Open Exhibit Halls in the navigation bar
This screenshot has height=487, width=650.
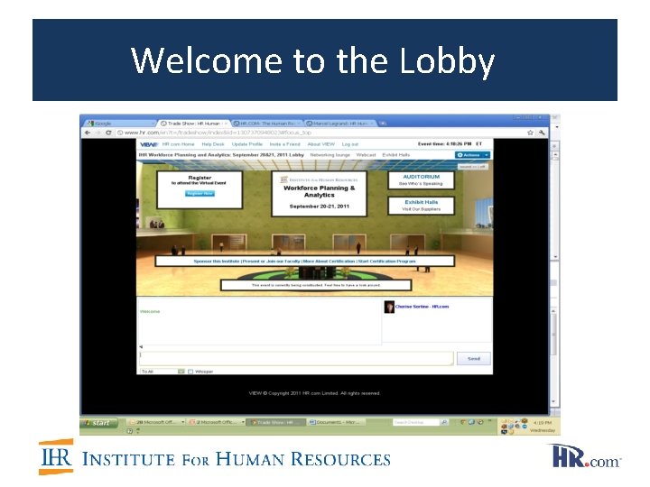click(396, 155)
